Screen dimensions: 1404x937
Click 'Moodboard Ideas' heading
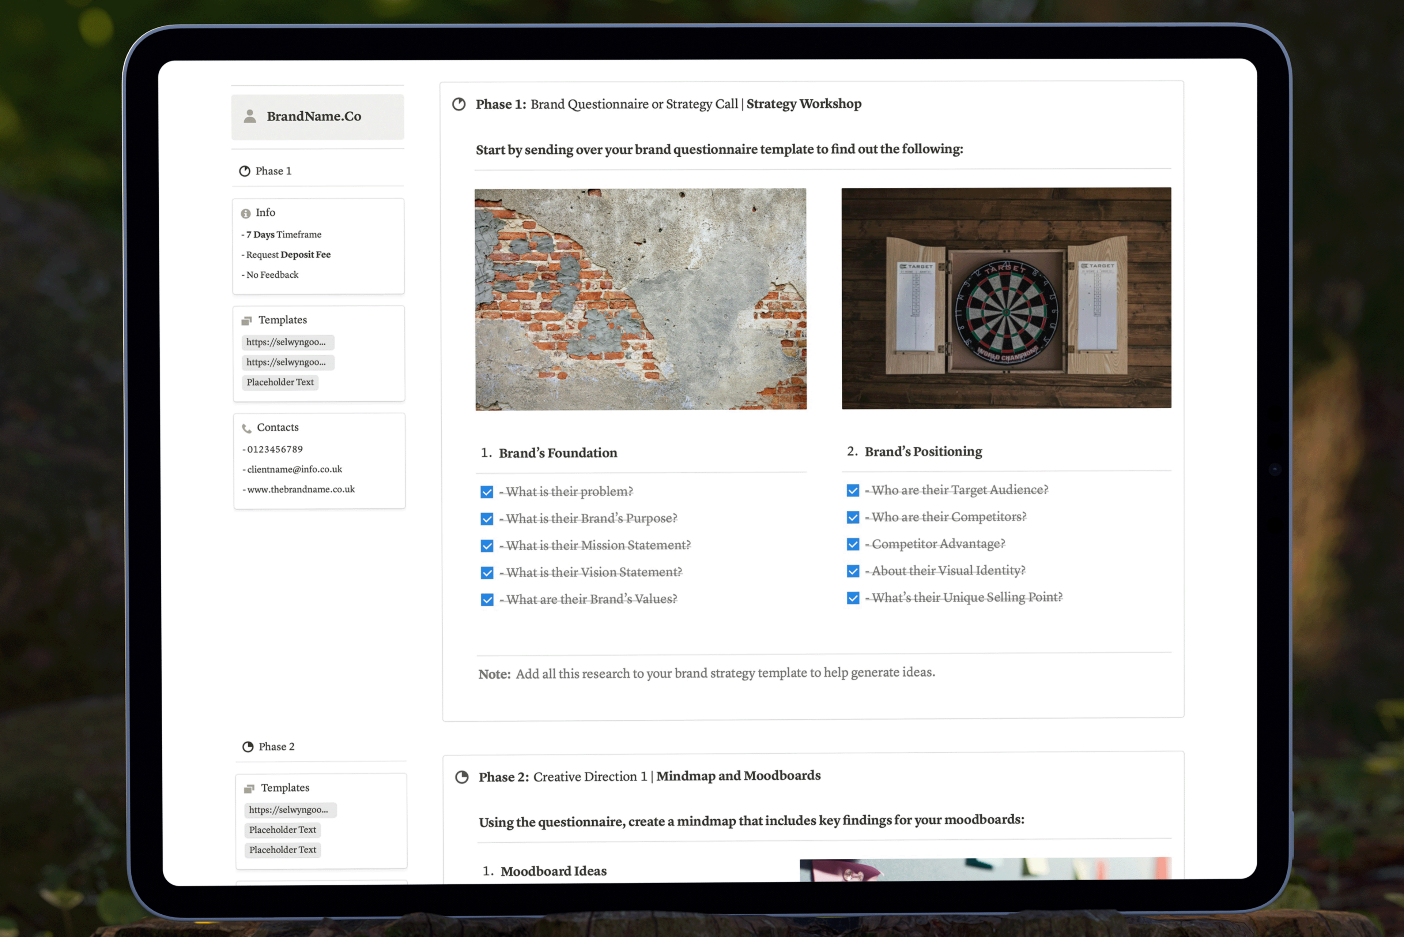(x=554, y=871)
